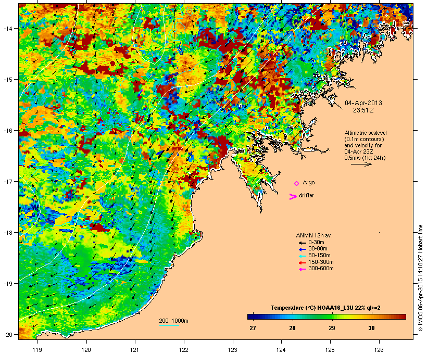Viewport: 427px width, 354px height.
Task: Click the cyan 80-150m legend arrow
Action: coord(302,256)
